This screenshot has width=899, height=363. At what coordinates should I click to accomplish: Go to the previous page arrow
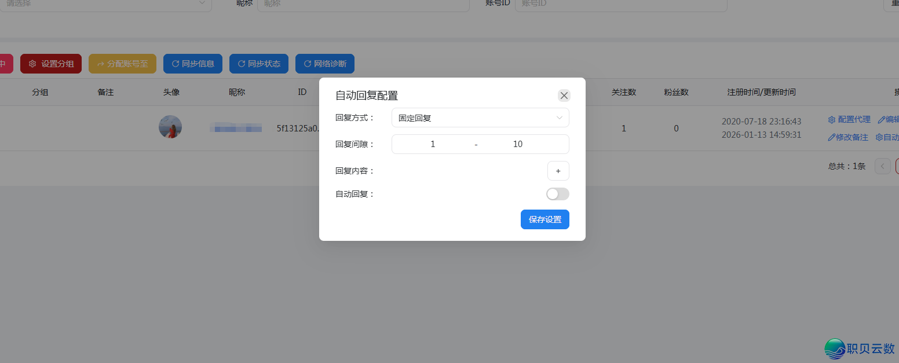click(883, 166)
